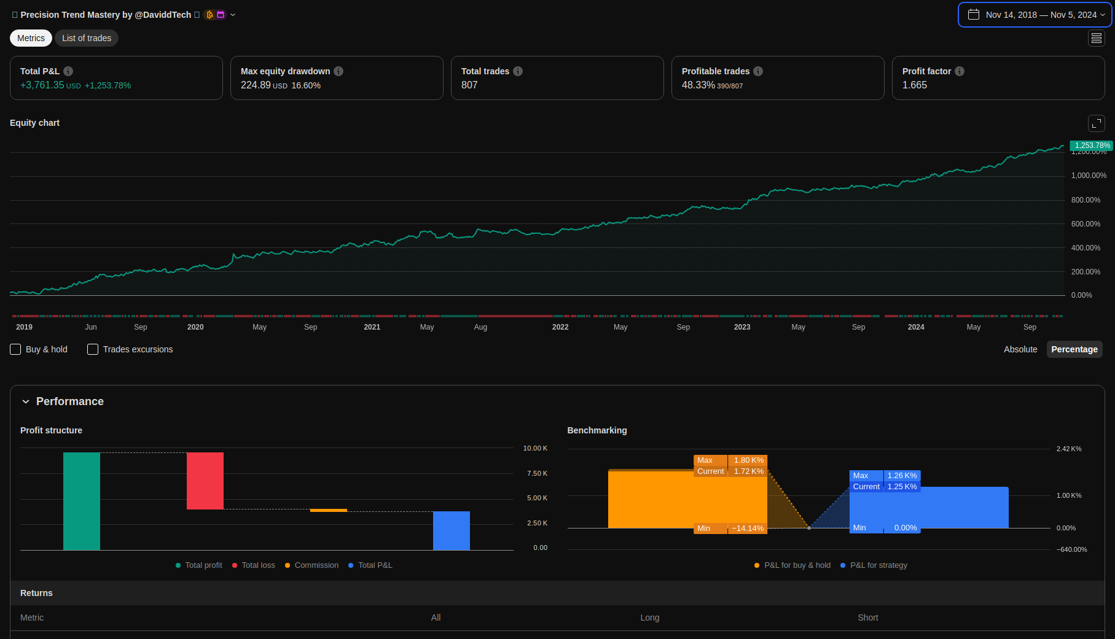The width and height of the screenshot is (1115, 639).
Task: Click the P&L for strategy legend item
Action: tap(878, 565)
